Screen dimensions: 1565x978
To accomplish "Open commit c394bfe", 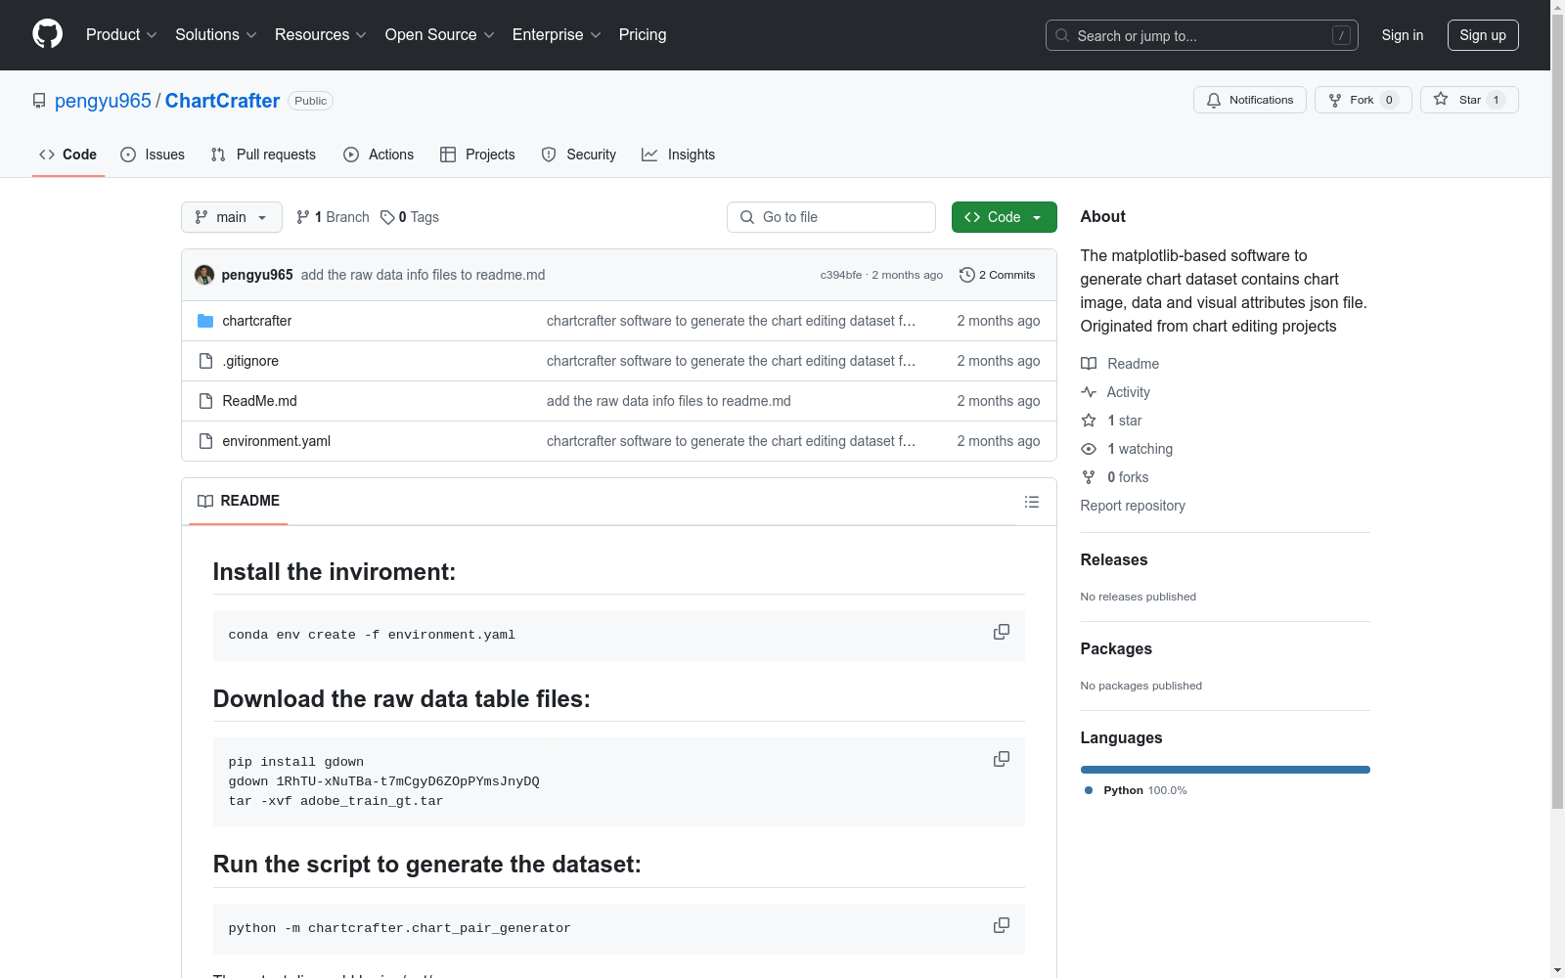I will (841, 275).
